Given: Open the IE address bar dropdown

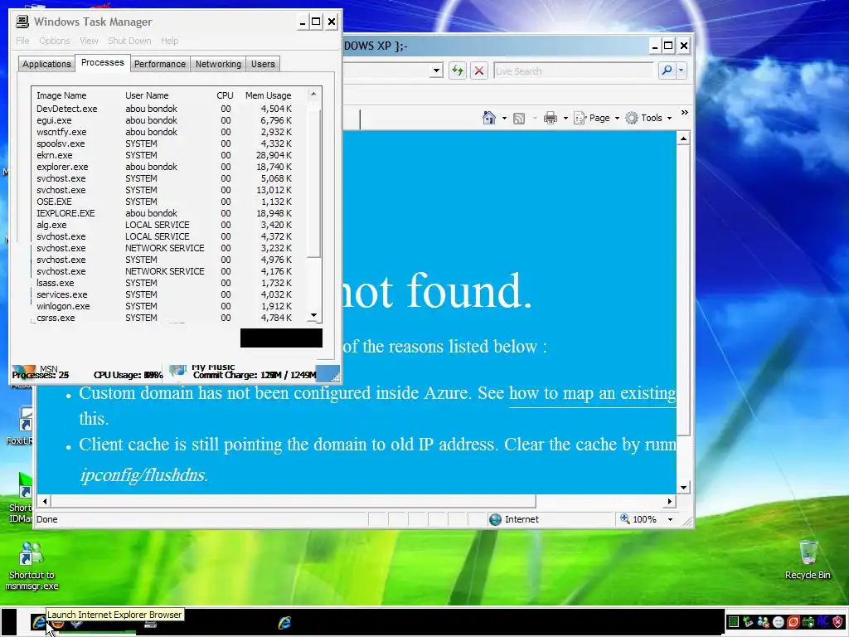Looking at the screenshot, I should pyautogui.click(x=436, y=71).
